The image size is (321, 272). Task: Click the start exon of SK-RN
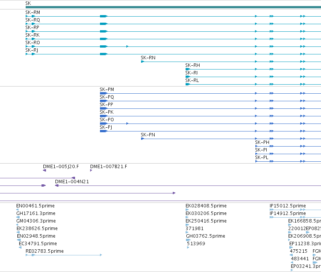(143, 62)
